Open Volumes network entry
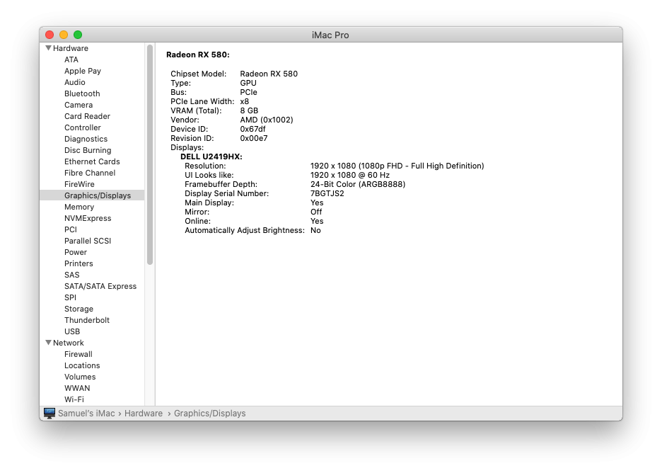 [80, 377]
